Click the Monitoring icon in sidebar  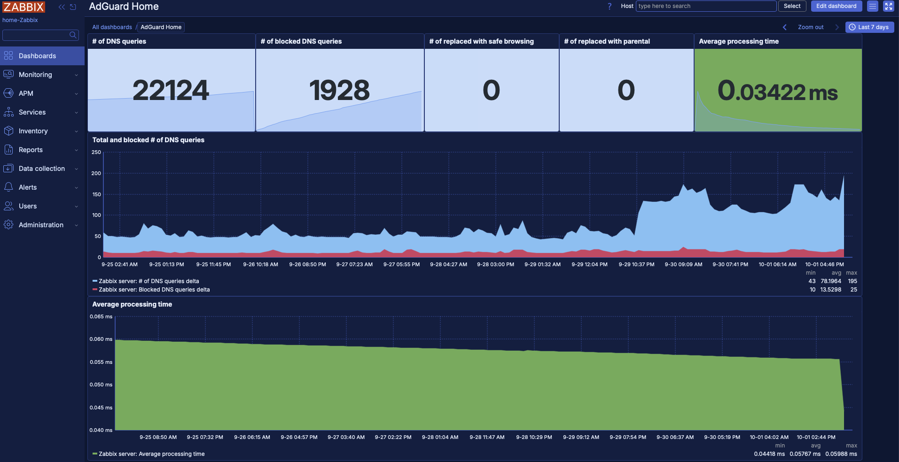click(x=8, y=75)
